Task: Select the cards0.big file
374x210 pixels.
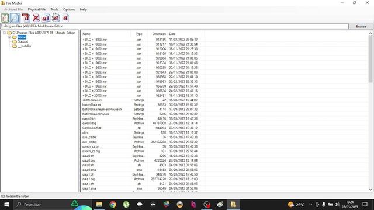Action: coord(89,123)
